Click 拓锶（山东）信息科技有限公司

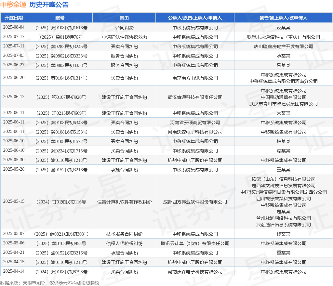(x=283, y=179)
